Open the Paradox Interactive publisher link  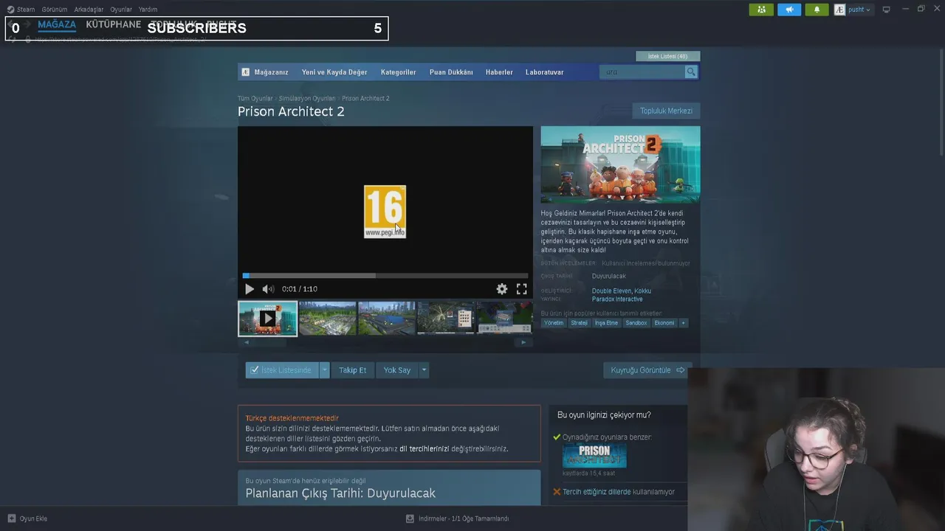tap(617, 299)
